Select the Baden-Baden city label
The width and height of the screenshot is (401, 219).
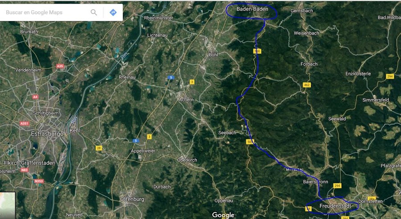[x=253, y=9]
